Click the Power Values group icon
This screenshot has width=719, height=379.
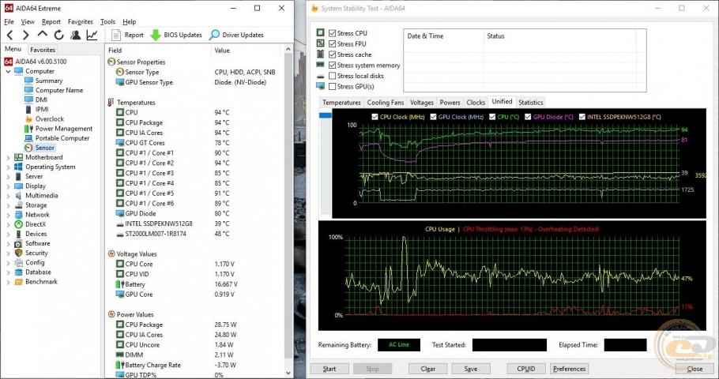pyautogui.click(x=111, y=314)
